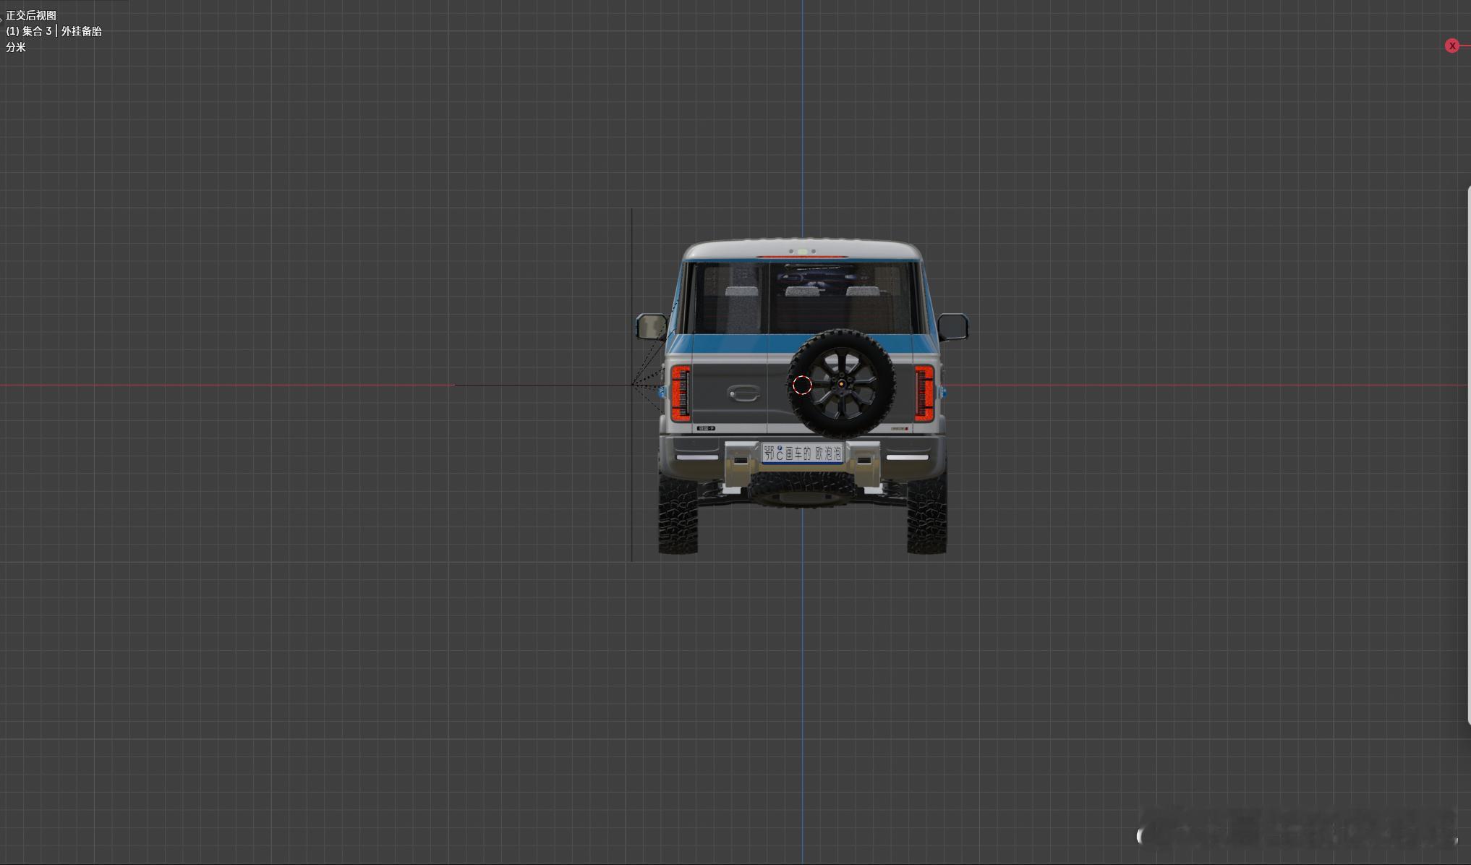
Task: Select the right white bumper reflector strip
Action: point(907,458)
